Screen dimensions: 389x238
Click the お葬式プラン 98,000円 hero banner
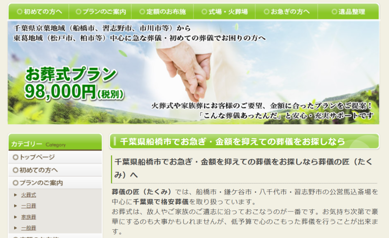(193, 73)
